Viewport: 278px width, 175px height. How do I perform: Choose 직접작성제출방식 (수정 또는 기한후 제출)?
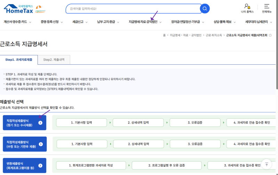click(x=25, y=144)
